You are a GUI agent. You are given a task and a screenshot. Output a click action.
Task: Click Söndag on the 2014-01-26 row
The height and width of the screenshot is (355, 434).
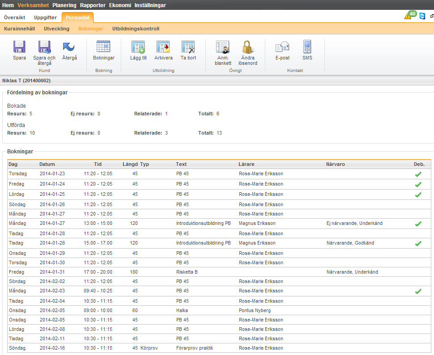click(17, 204)
